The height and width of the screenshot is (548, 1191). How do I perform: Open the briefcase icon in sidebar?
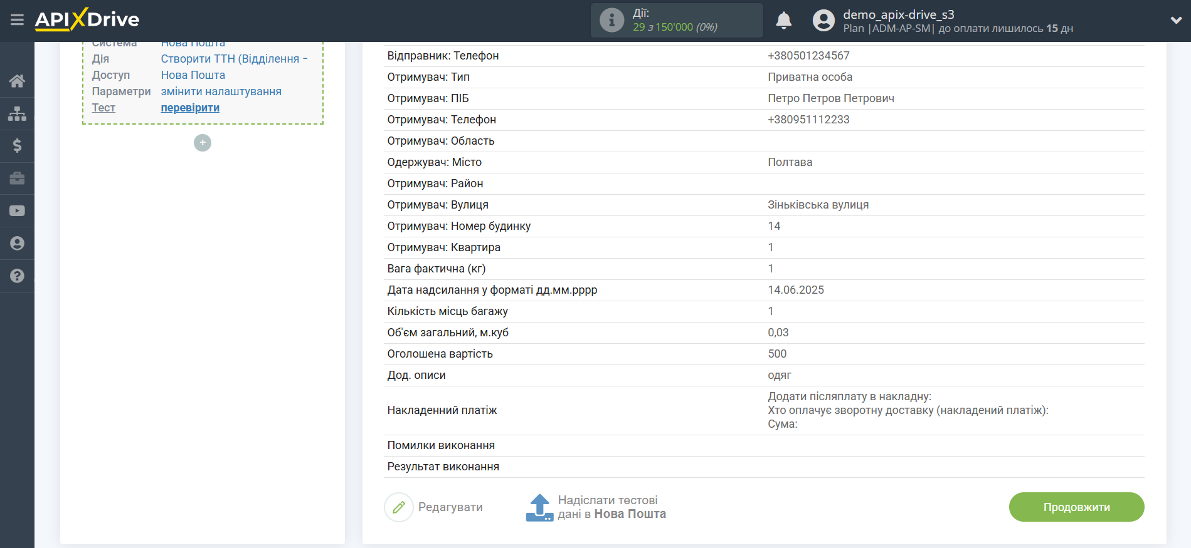click(x=17, y=178)
